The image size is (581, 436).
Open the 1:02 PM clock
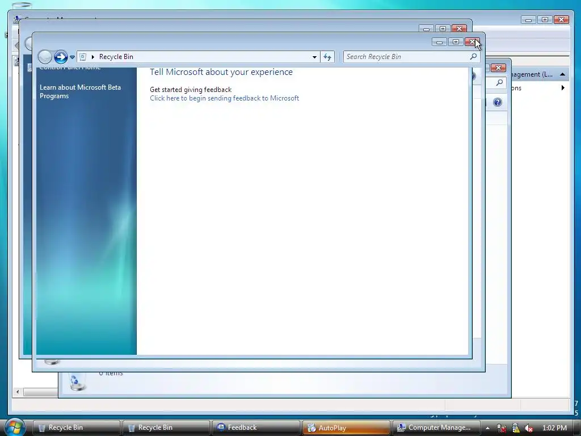(554, 428)
